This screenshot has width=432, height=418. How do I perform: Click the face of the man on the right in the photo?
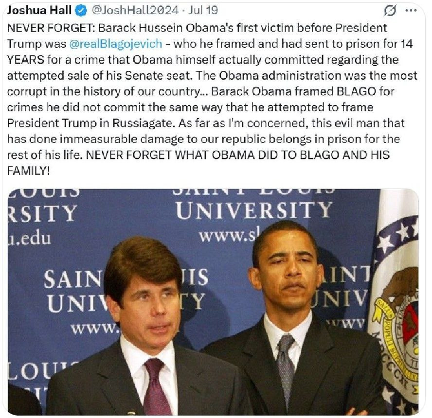pos(287,272)
